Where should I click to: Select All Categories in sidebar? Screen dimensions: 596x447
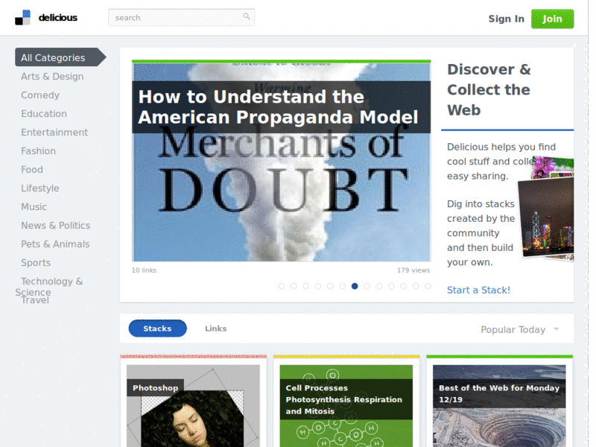(60, 57)
